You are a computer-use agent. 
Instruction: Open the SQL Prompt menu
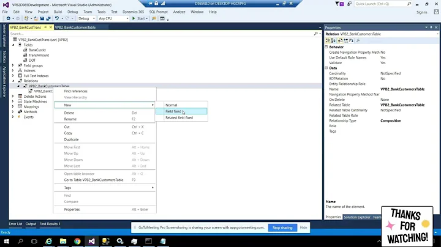pyautogui.click(x=159, y=12)
